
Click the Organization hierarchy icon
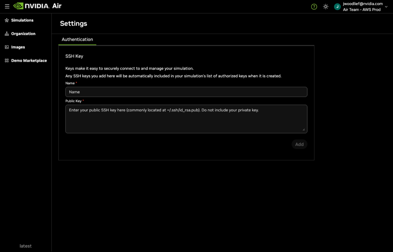pos(7,34)
